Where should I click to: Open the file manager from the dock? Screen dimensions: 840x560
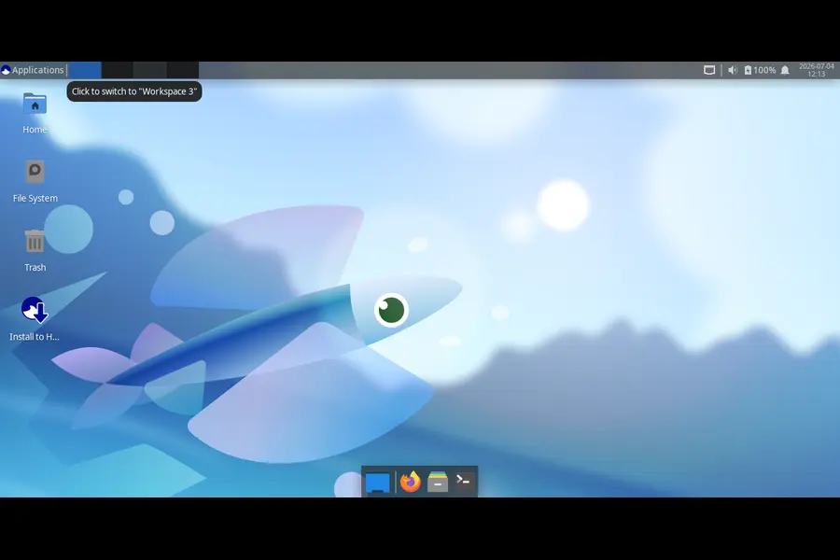coord(438,482)
